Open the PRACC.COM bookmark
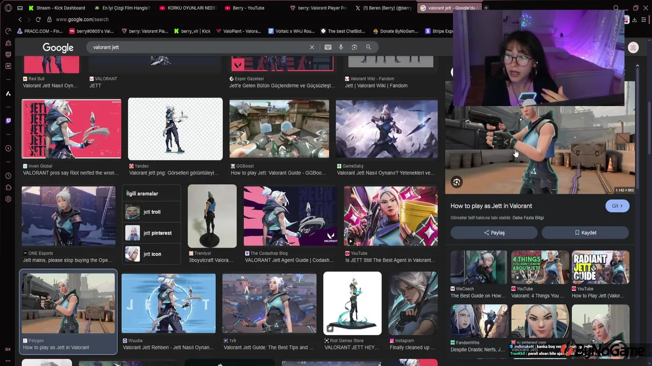This screenshot has height=366, width=652. click(x=40, y=31)
